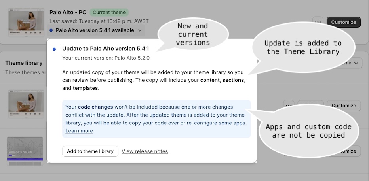Select the second library theme thumbnail
The width and height of the screenshot is (369, 181).
(27, 104)
